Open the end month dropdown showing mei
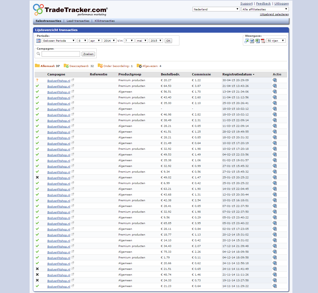 click(142, 41)
